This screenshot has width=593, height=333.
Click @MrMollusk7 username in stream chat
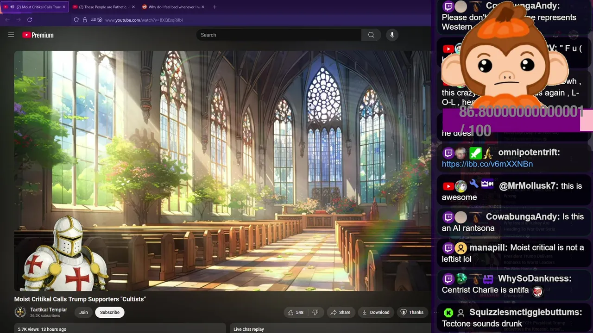tap(528, 186)
